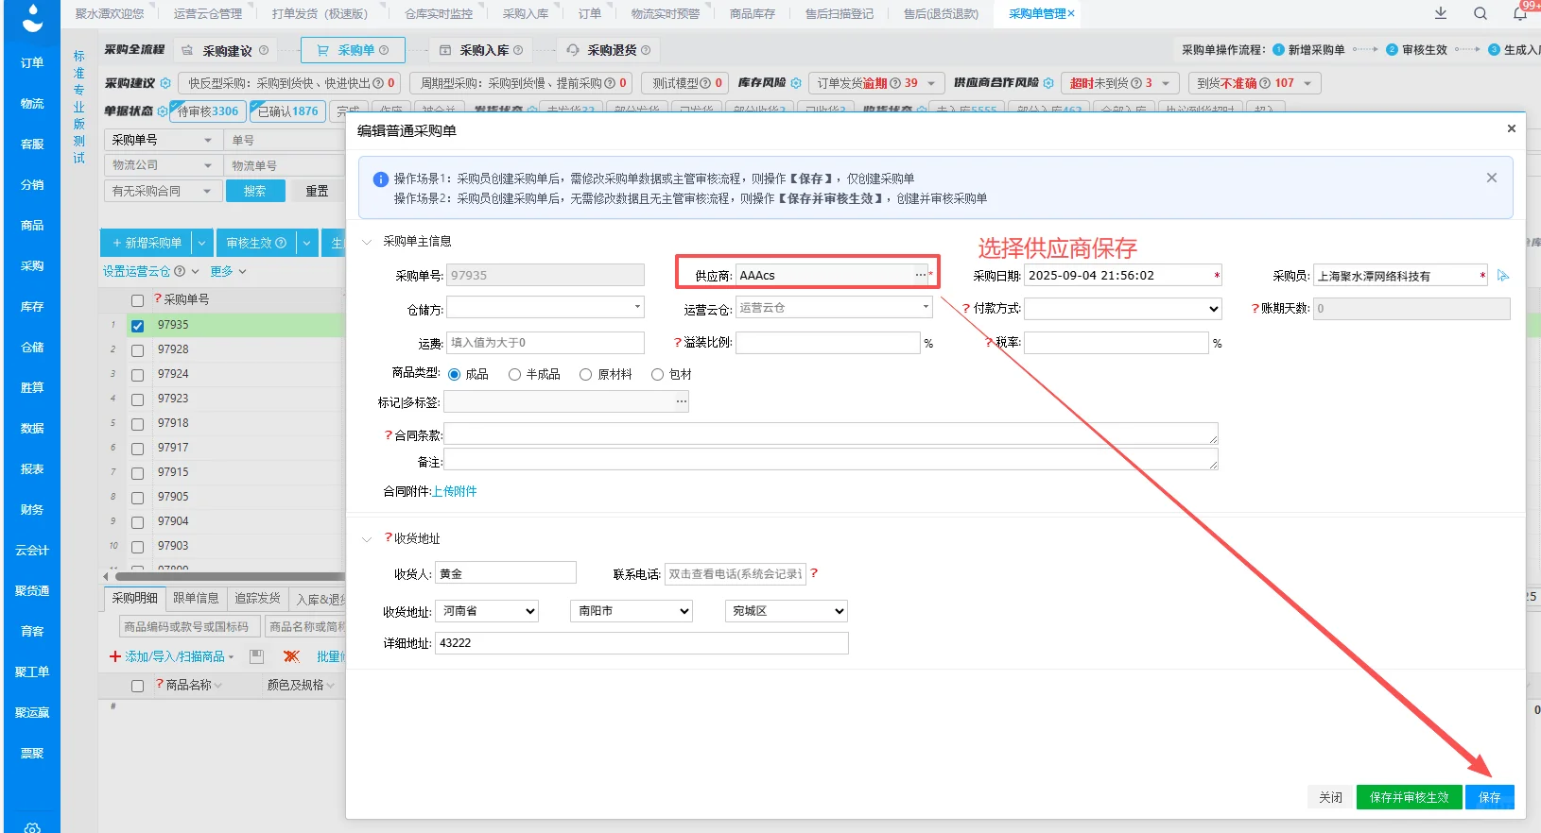Click red question mark after 联系电话 field
The image size is (1541, 833).
[814, 573]
